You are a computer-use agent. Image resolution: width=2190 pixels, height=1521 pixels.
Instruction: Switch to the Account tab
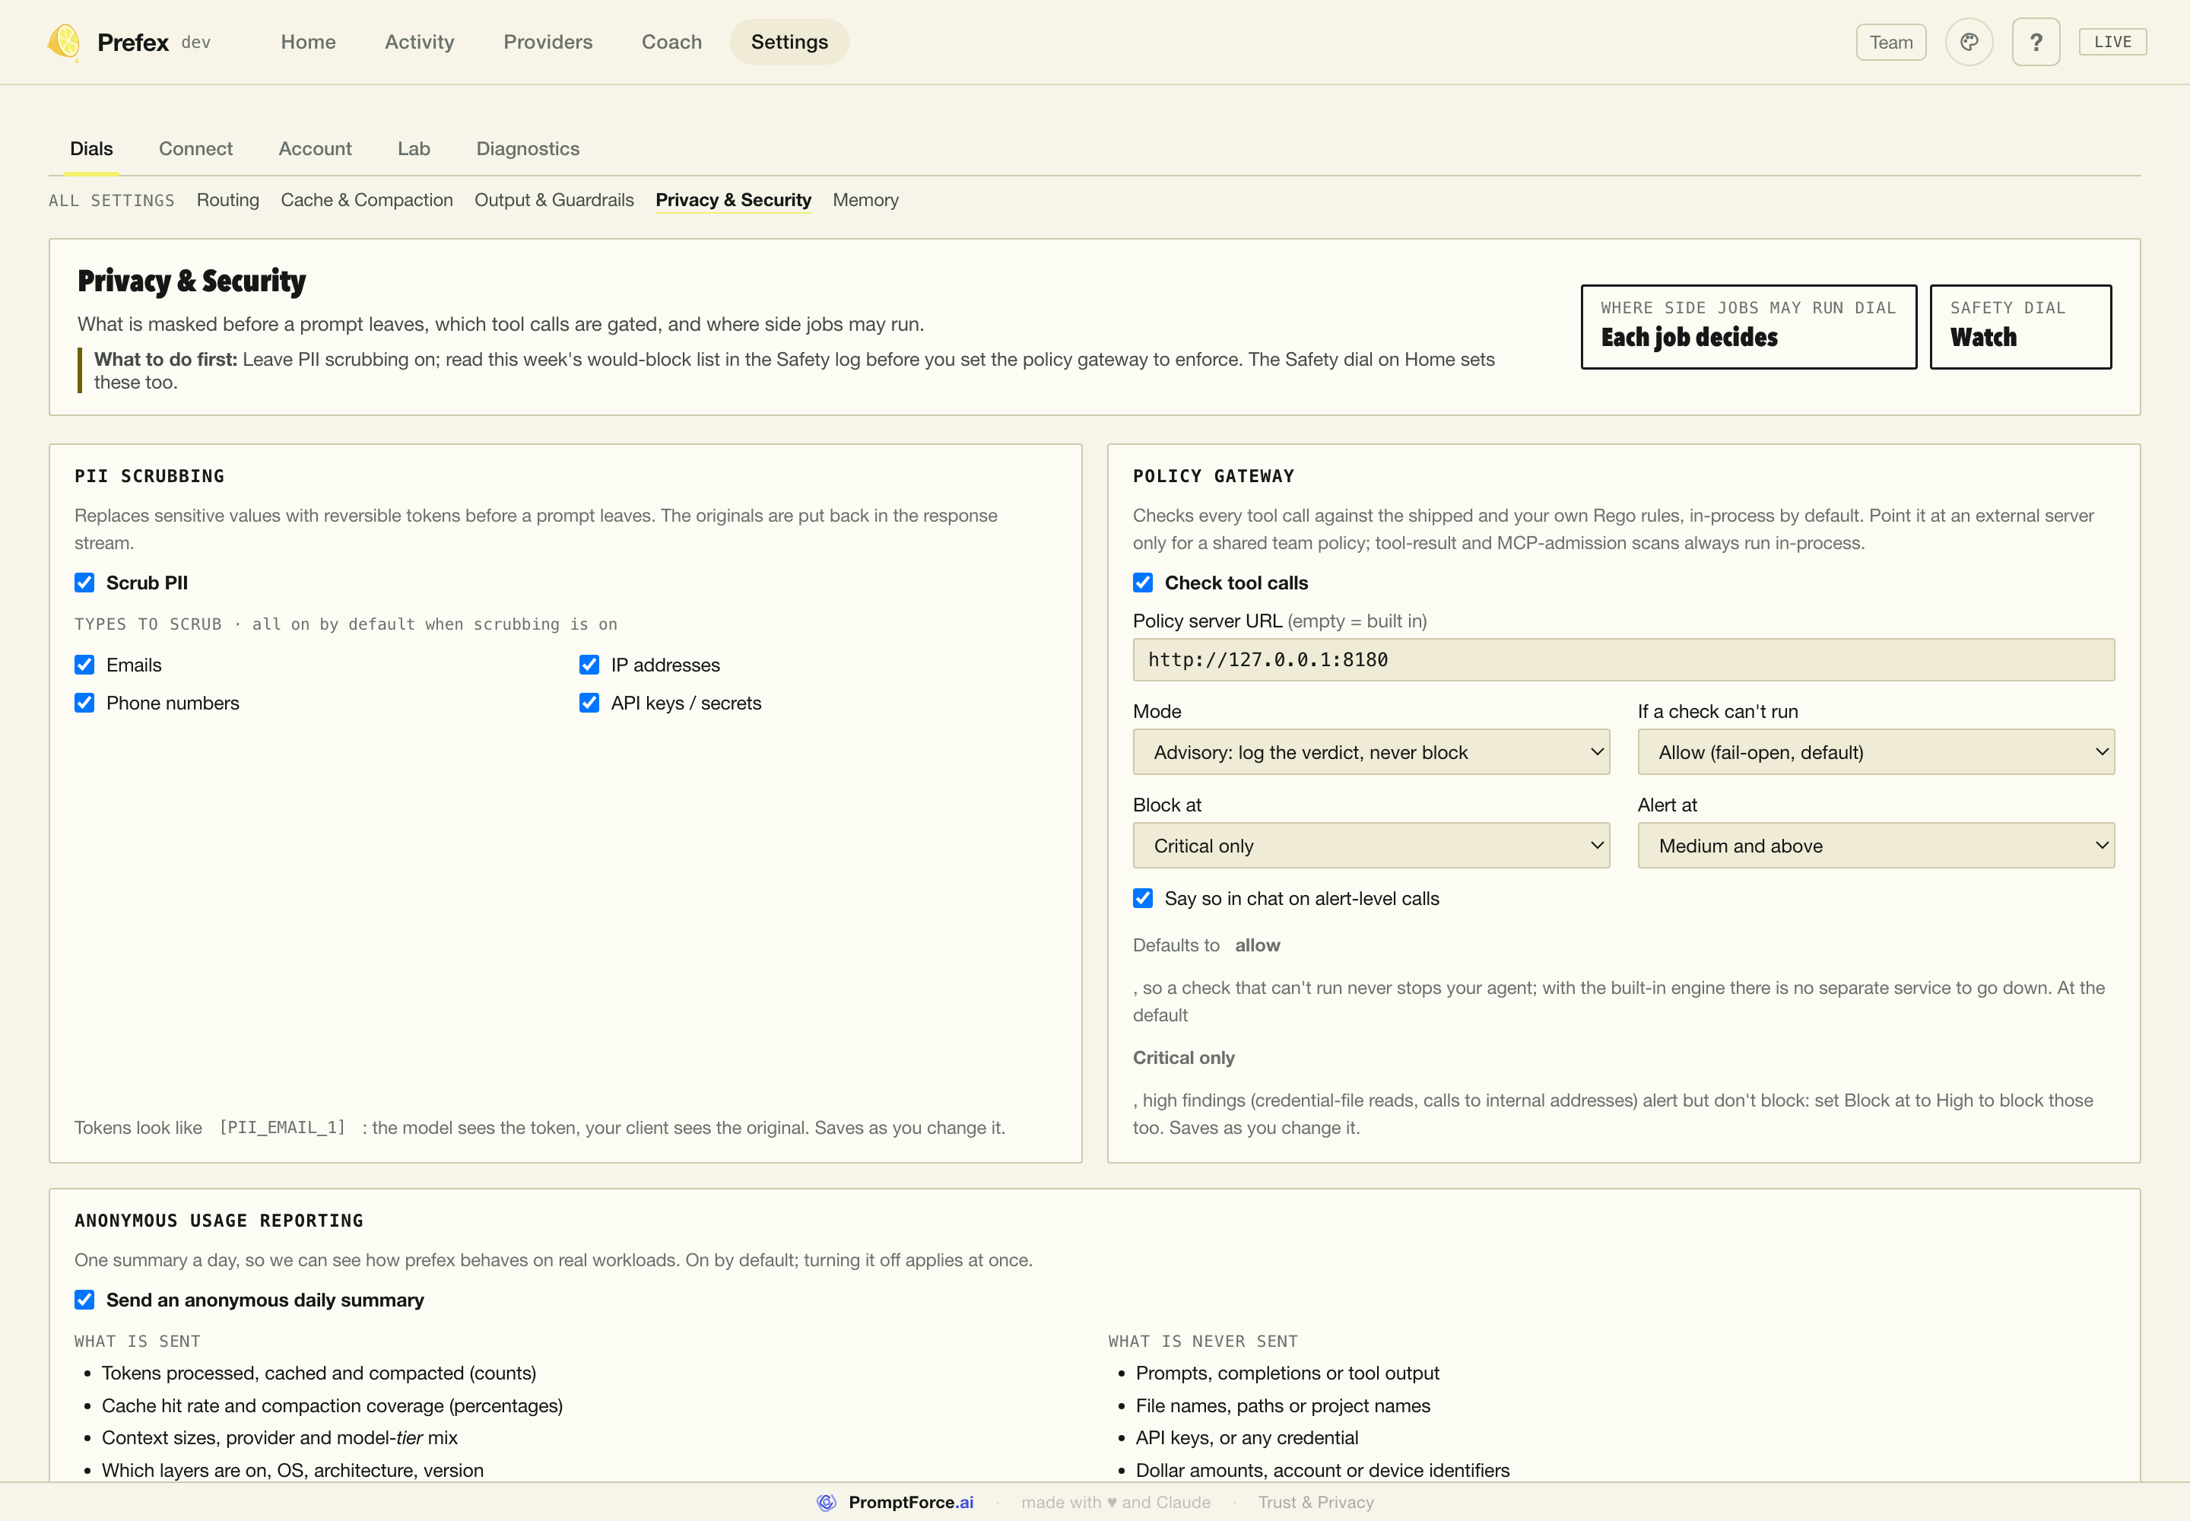[315, 148]
